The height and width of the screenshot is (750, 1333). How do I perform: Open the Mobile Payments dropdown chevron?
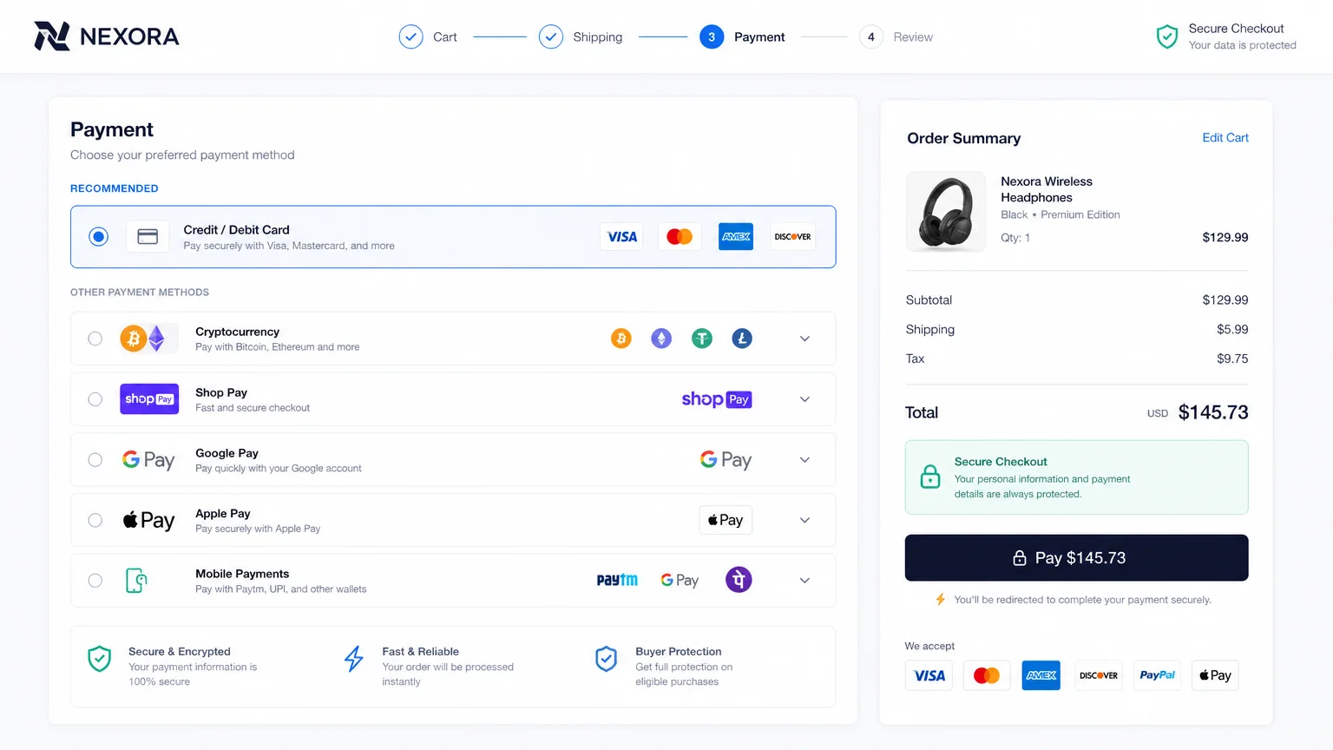tap(804, 581)
